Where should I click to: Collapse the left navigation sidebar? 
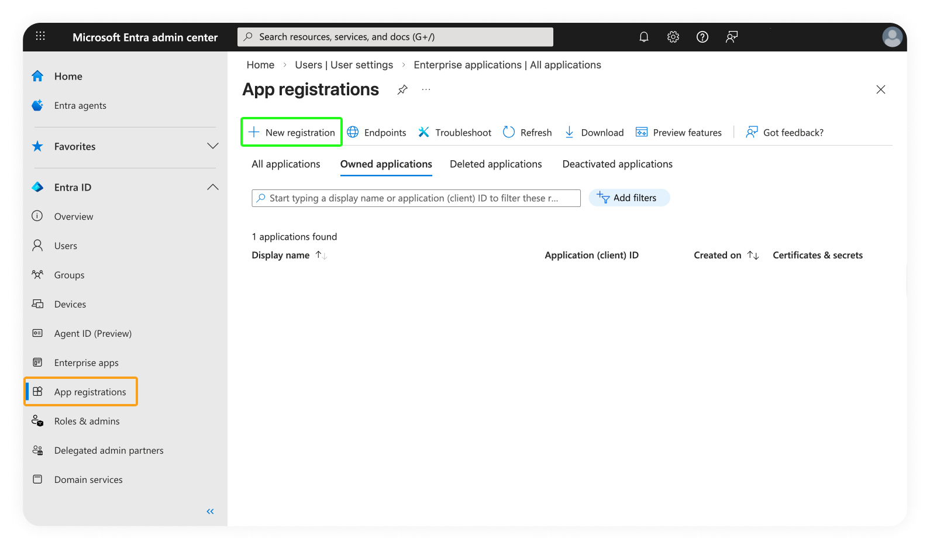pyautogui.click(x=210, y=512)
